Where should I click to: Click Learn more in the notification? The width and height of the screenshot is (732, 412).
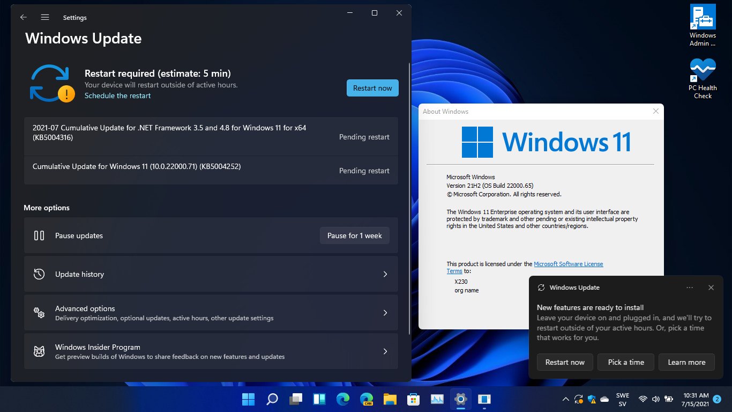pyautogui.click(x=686, y=362)
